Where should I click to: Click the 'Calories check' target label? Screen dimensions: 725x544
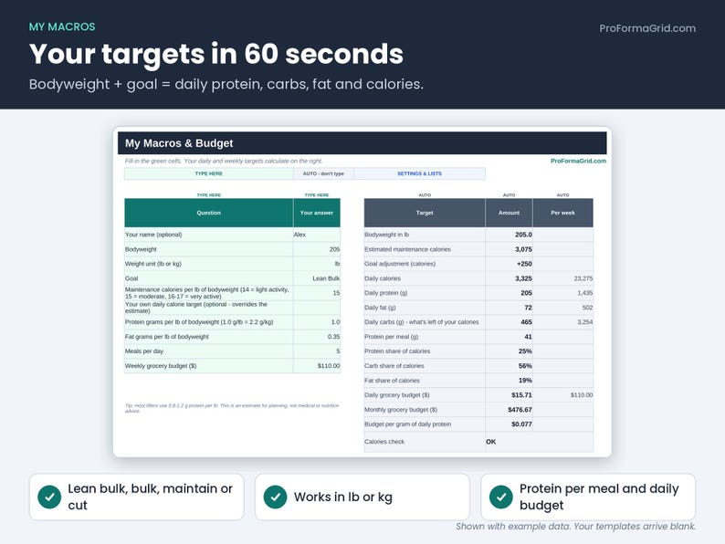[384, 442]
